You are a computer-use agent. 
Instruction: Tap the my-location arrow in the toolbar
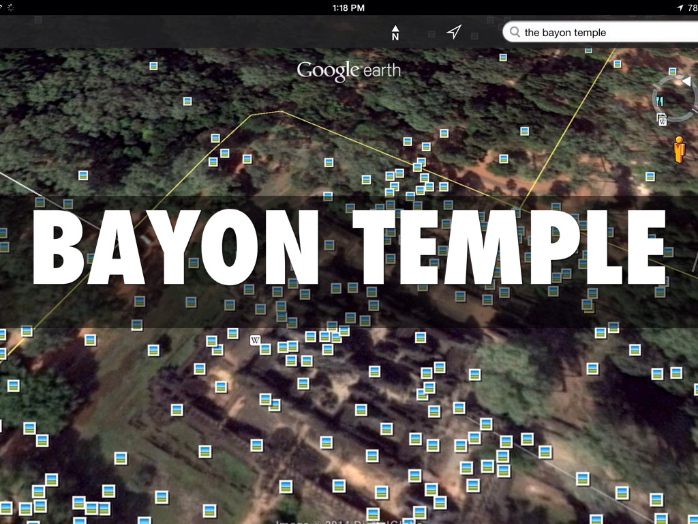point(454,32)
